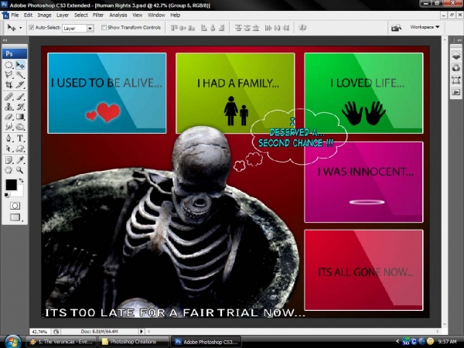Select the Magic Wand tool
This screenshot has width=464, height=348.
tap(20, 74)
